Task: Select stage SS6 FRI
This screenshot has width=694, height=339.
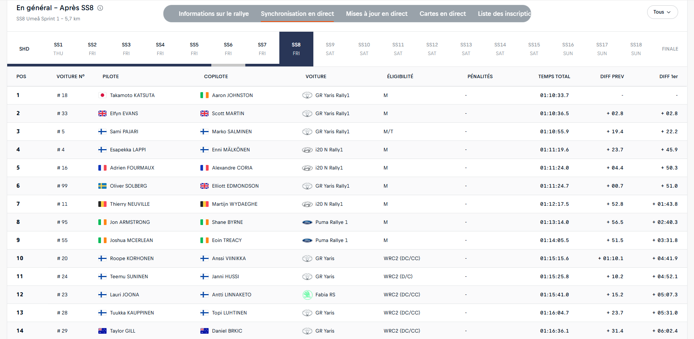Action: click(x=228, y=49)
